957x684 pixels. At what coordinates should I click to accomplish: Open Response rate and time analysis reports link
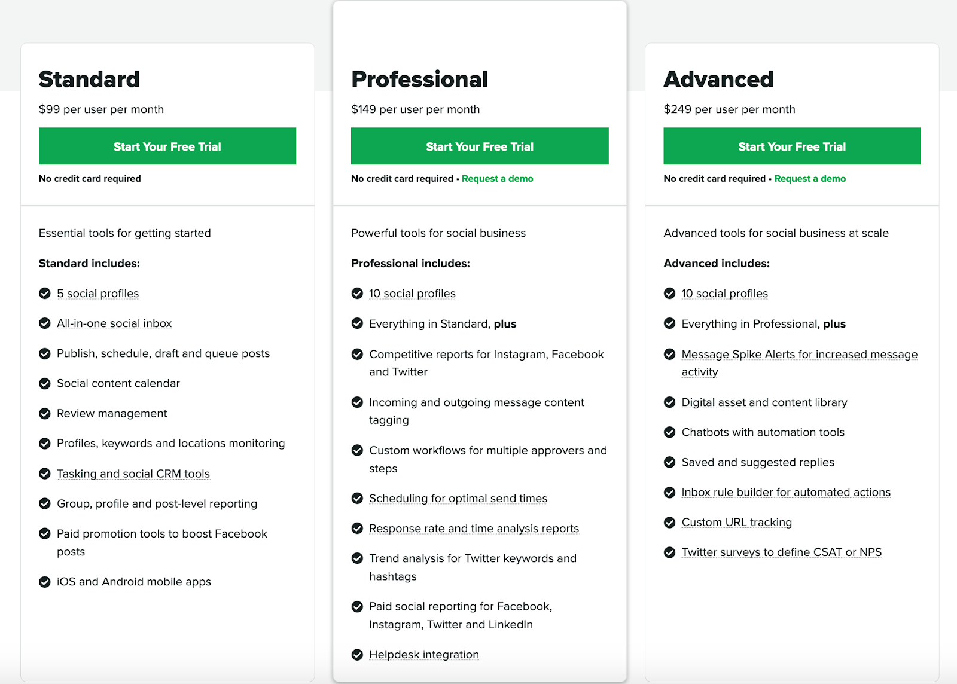[474, 529]
